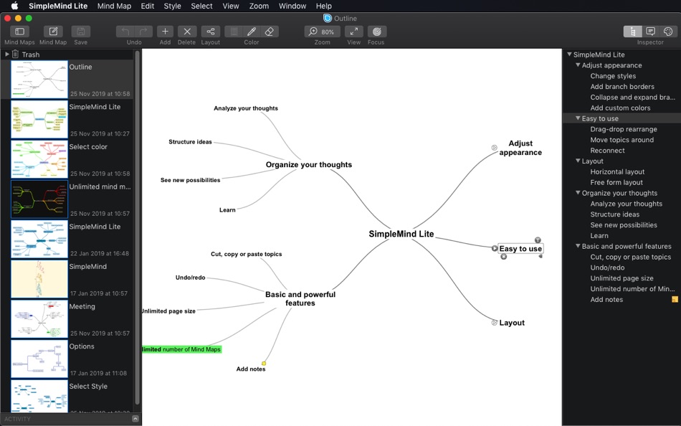The width and height of the screenshot is (681, 426).
Task: Collapse SimpleMind Lite root in outline
Action: (569, 55)
